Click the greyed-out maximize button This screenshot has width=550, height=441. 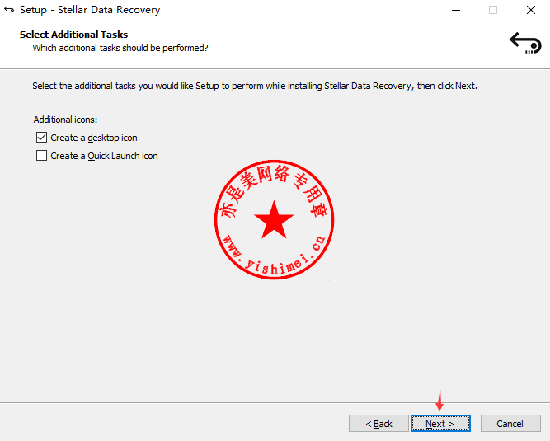pyautogui.click(x=493, y=10)
